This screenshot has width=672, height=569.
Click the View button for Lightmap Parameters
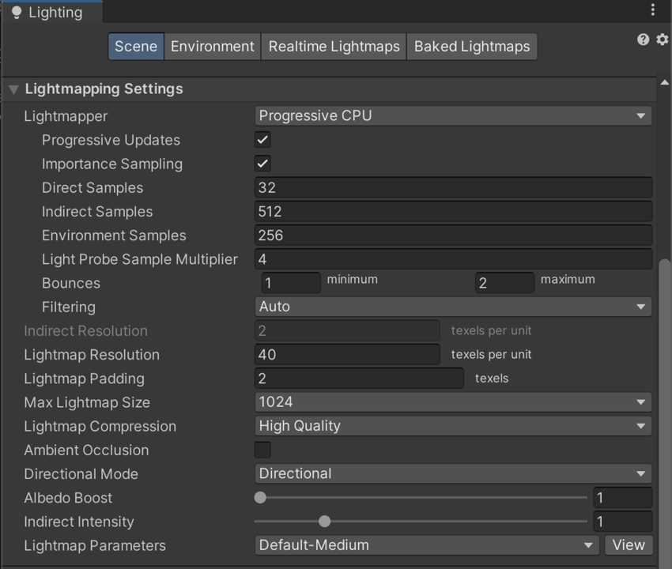(x=629, y=545)
